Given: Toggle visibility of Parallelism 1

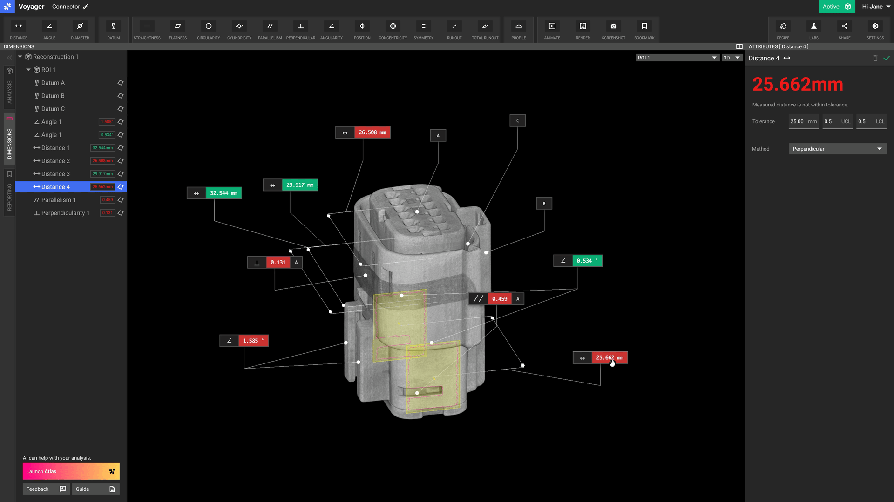Looking at the screenshot, I should click(121, 200).
